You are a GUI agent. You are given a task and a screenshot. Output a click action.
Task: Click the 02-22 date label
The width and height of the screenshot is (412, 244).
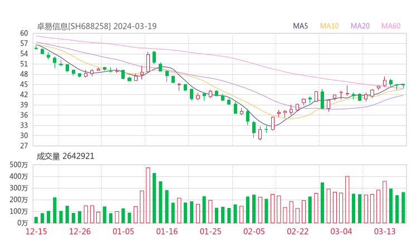297,231
